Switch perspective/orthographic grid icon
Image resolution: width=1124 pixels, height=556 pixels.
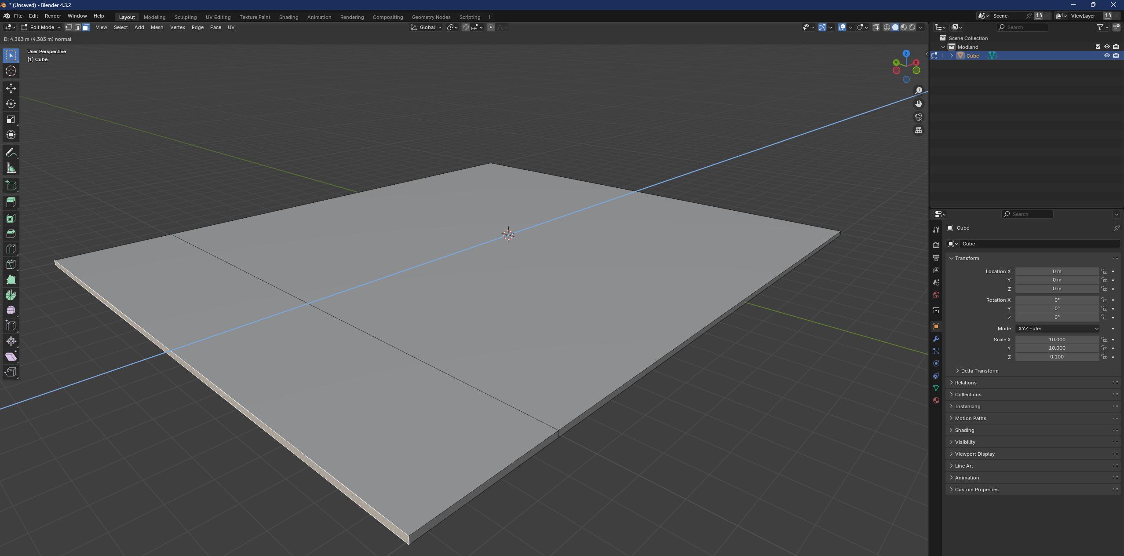919,130
